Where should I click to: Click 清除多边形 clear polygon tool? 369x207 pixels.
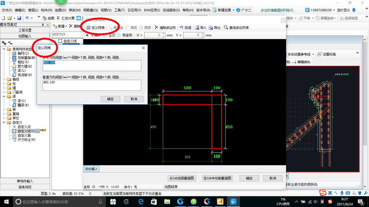pos(165,27)
